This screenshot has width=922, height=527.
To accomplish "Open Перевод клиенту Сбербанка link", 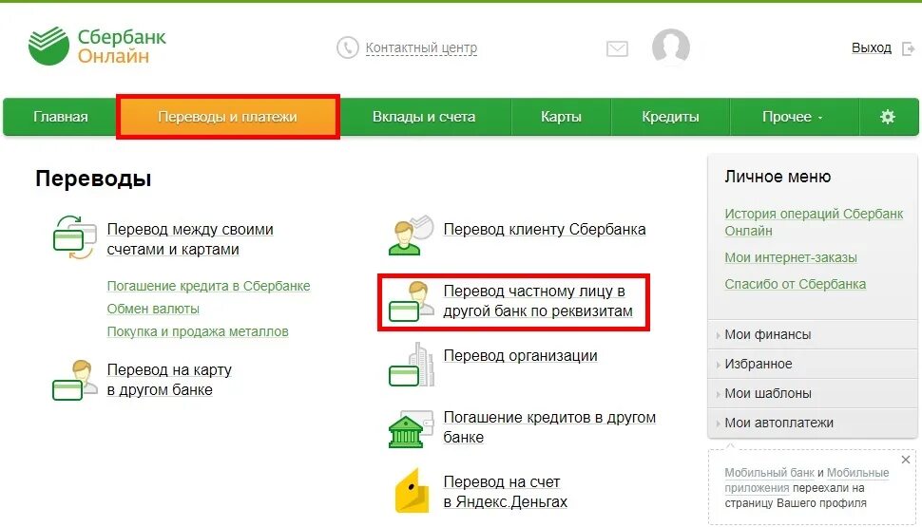I will coord(545,229).
